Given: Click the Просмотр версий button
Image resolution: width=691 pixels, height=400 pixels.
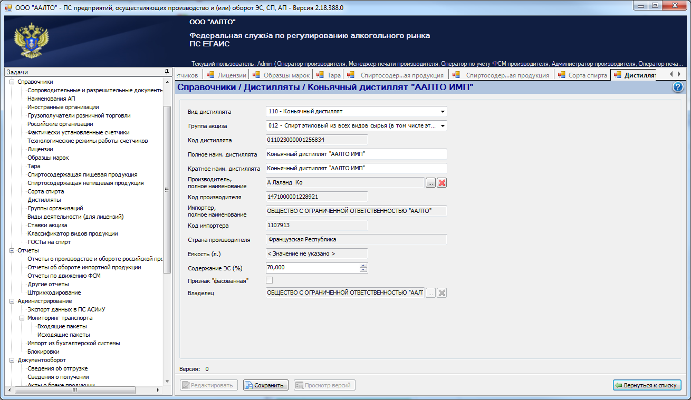Looking at the screenshot, I should click(x=324, y=385).
